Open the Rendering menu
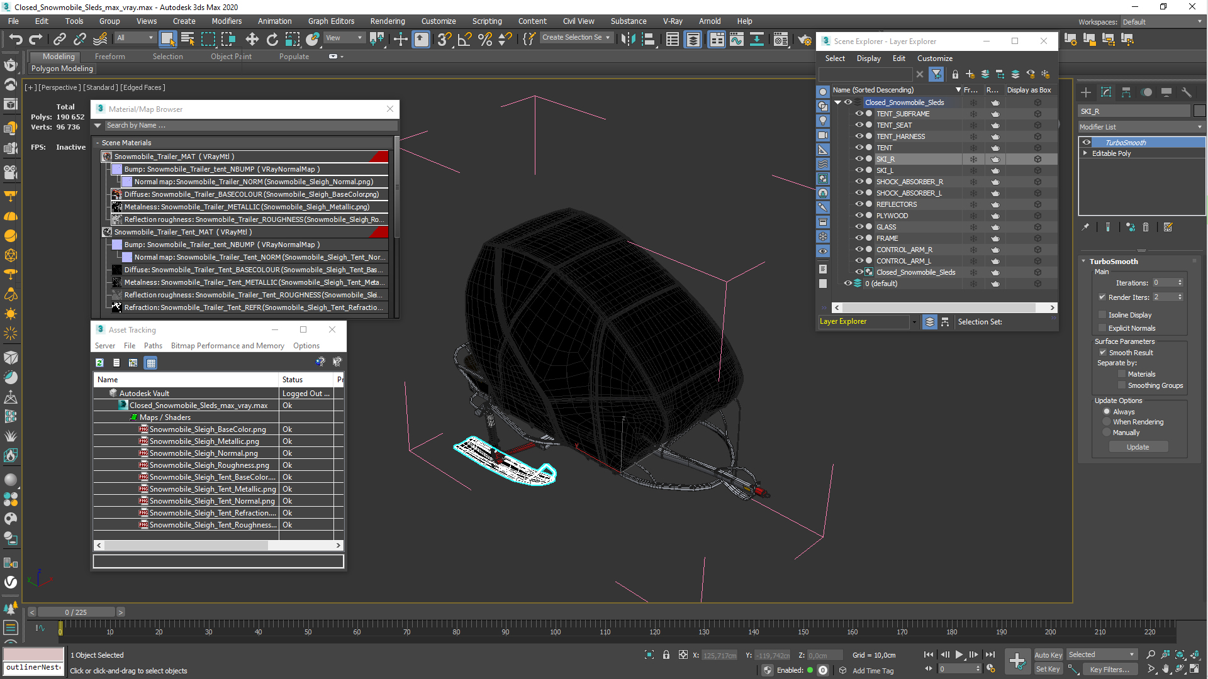 (x=388, y=21)
